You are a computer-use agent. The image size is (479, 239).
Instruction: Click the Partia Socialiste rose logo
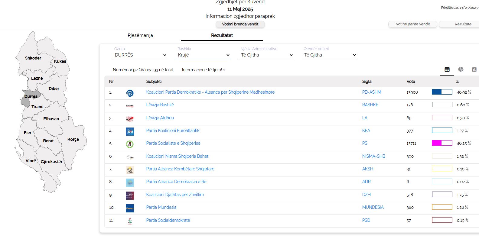click(130, 144)
